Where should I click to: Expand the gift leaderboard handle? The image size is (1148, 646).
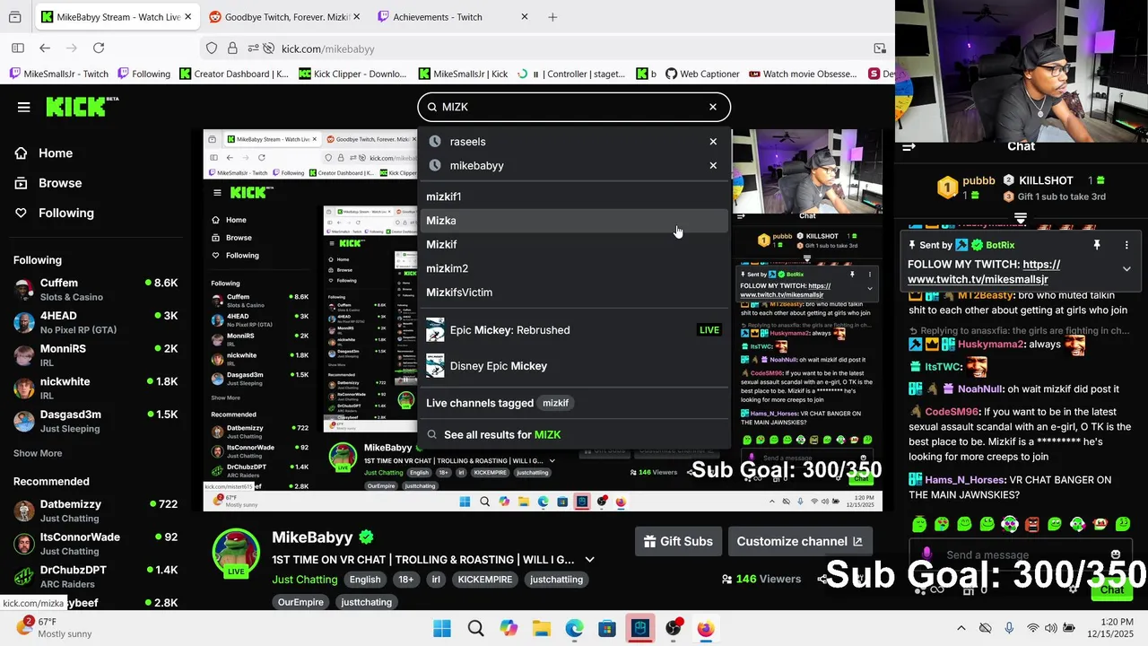click(1020, 218)
